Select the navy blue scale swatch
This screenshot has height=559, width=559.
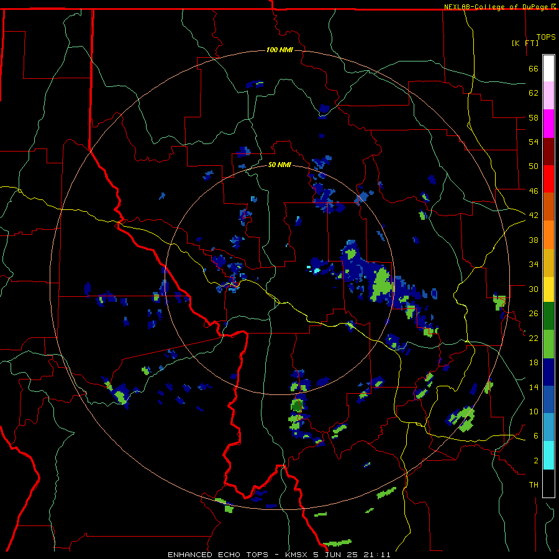[x=548, y=372]
